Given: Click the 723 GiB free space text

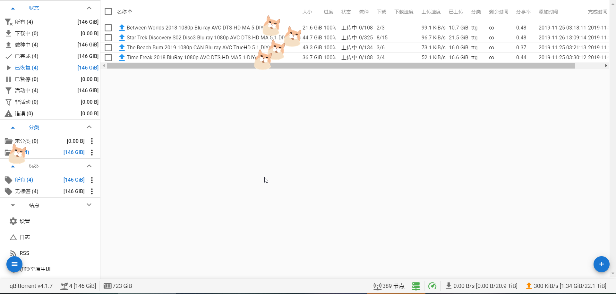Looking at the screenshot, I should [122, 286].
